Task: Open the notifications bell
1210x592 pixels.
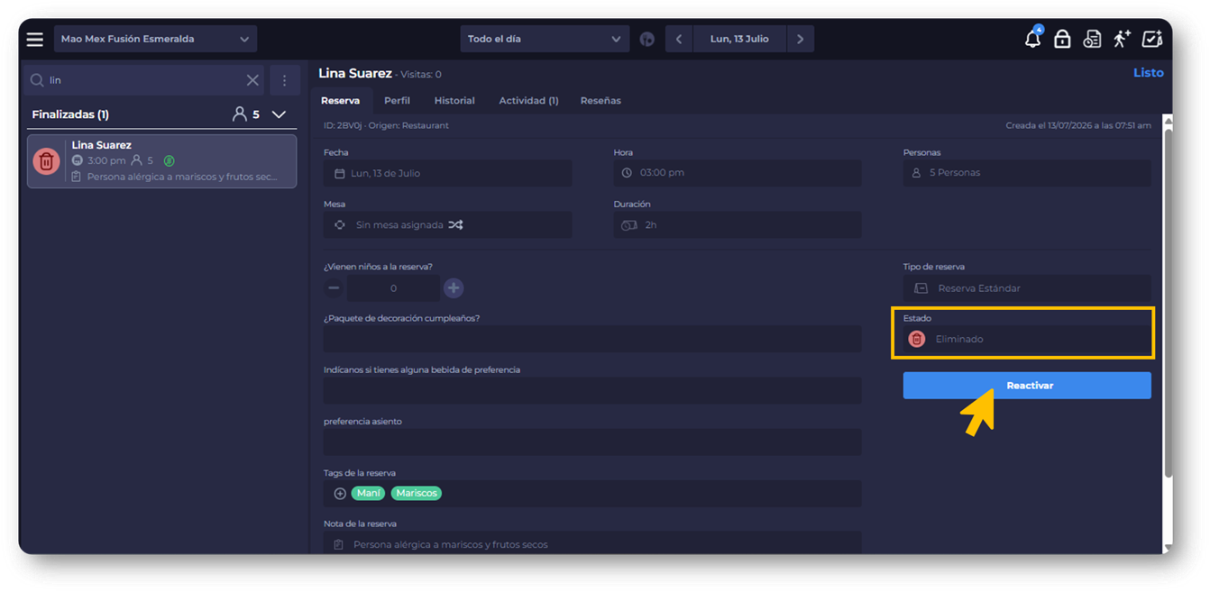Action: 1032,39
